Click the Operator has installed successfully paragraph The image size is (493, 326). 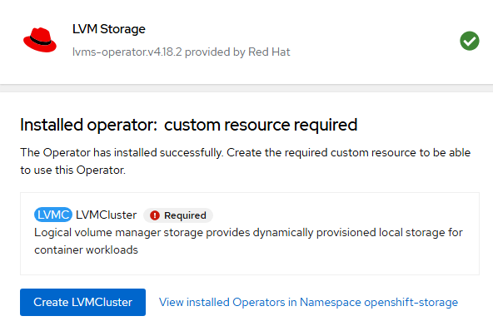245,161
